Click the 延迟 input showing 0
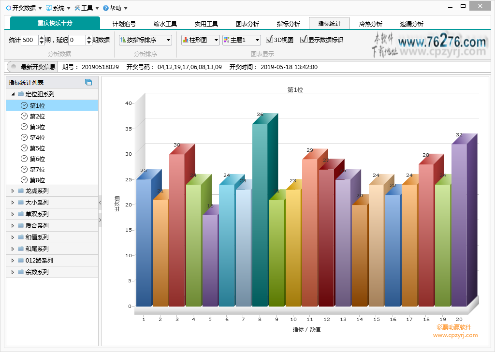Image resolution: width=495 pixels, height=352 pixels. (77, 40)
